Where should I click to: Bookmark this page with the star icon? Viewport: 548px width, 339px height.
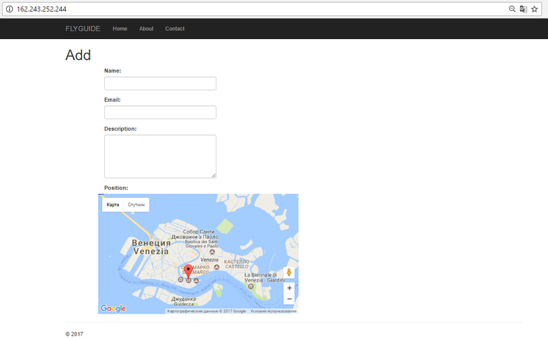click(x=535, y=9)
